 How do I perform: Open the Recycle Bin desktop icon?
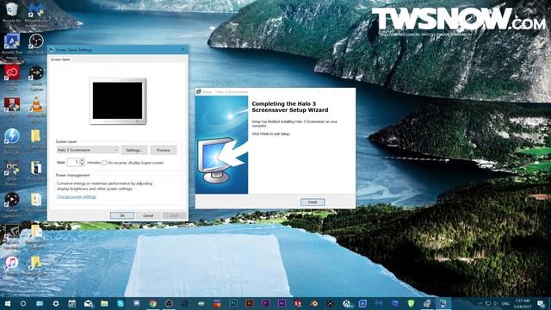(11, 12)
